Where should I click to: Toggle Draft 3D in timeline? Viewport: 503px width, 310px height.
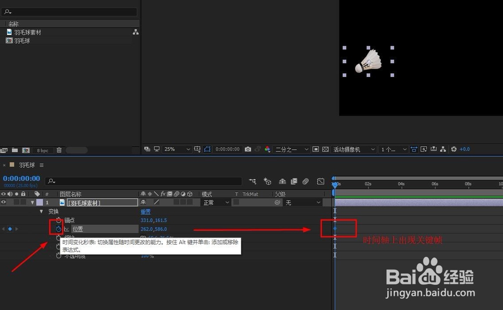click(267, 181)
